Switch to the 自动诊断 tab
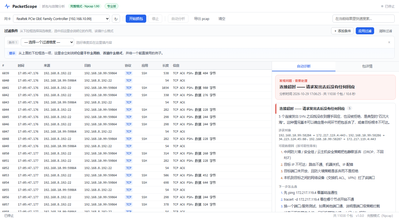 [x=304, y=66]
